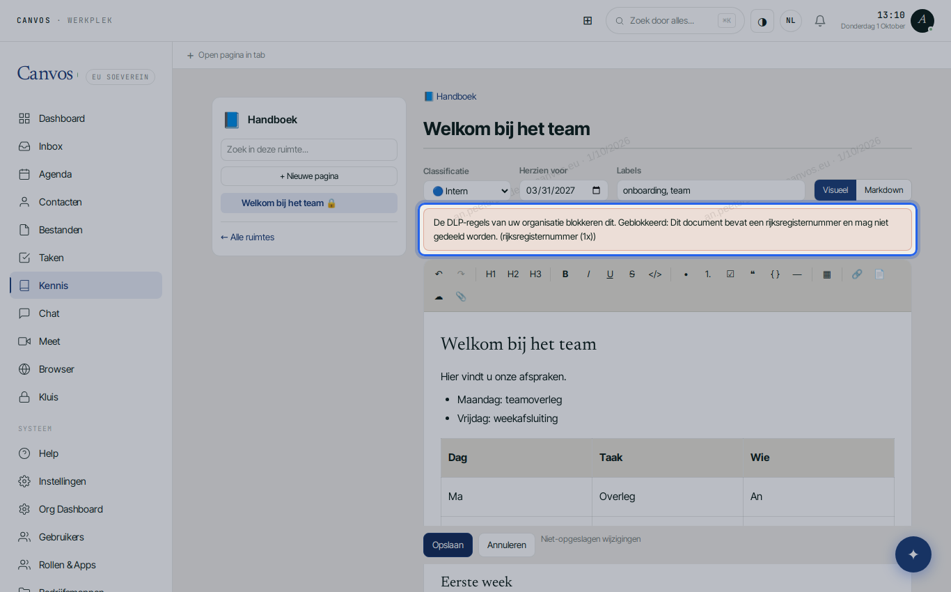The width and height of the screenshot is (951, 592).
Task: Open the NL language selector
Action: pyautogui.click(x=791, y=21)
